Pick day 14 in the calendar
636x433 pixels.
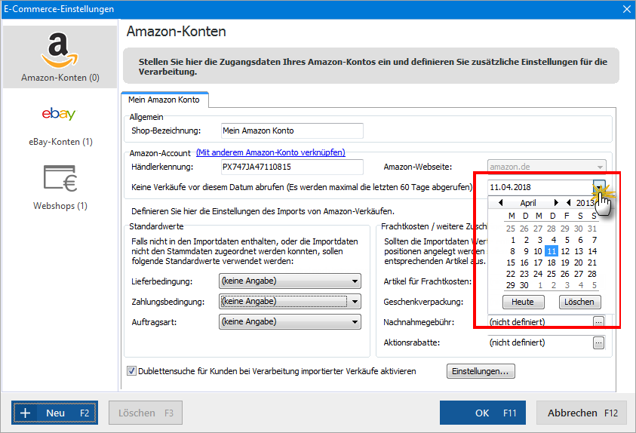(592, 251)
